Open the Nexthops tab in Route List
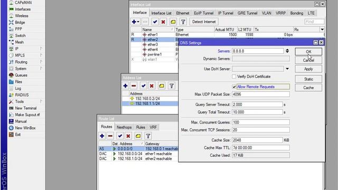 [124, 127]
